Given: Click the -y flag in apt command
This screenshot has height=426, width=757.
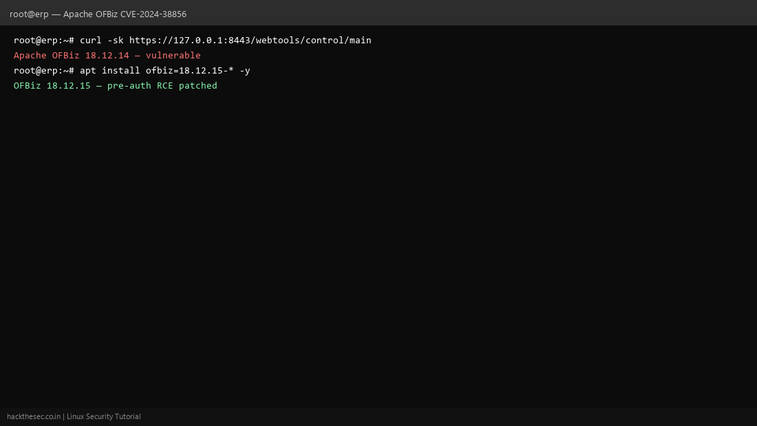Looking at the screenshot, I should tap(245, 70).
